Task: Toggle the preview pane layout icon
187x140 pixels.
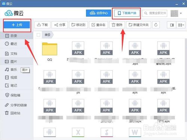Action: pyautogui.click(x=172, y=25)
